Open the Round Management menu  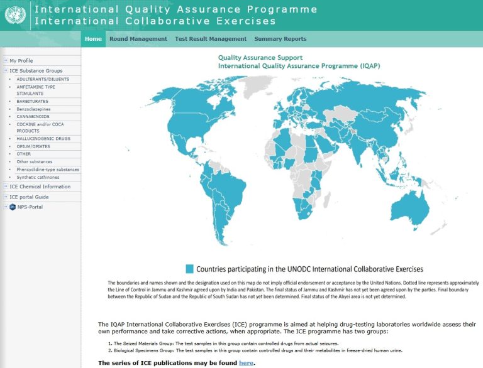pos(138,39)
